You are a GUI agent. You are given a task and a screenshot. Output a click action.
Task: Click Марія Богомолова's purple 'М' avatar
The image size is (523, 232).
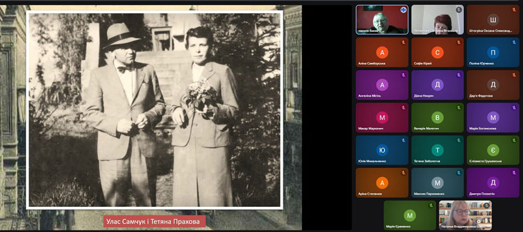(493, 117)
